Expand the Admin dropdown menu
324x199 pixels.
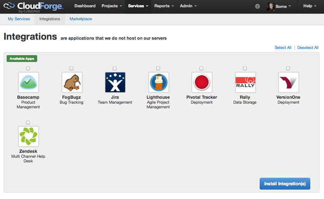click(188, 6)
